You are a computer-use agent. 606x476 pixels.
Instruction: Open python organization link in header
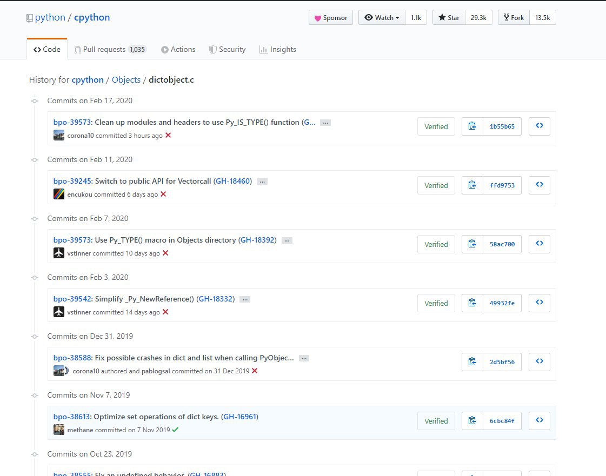pyautogui.click(x=50, y=17)
